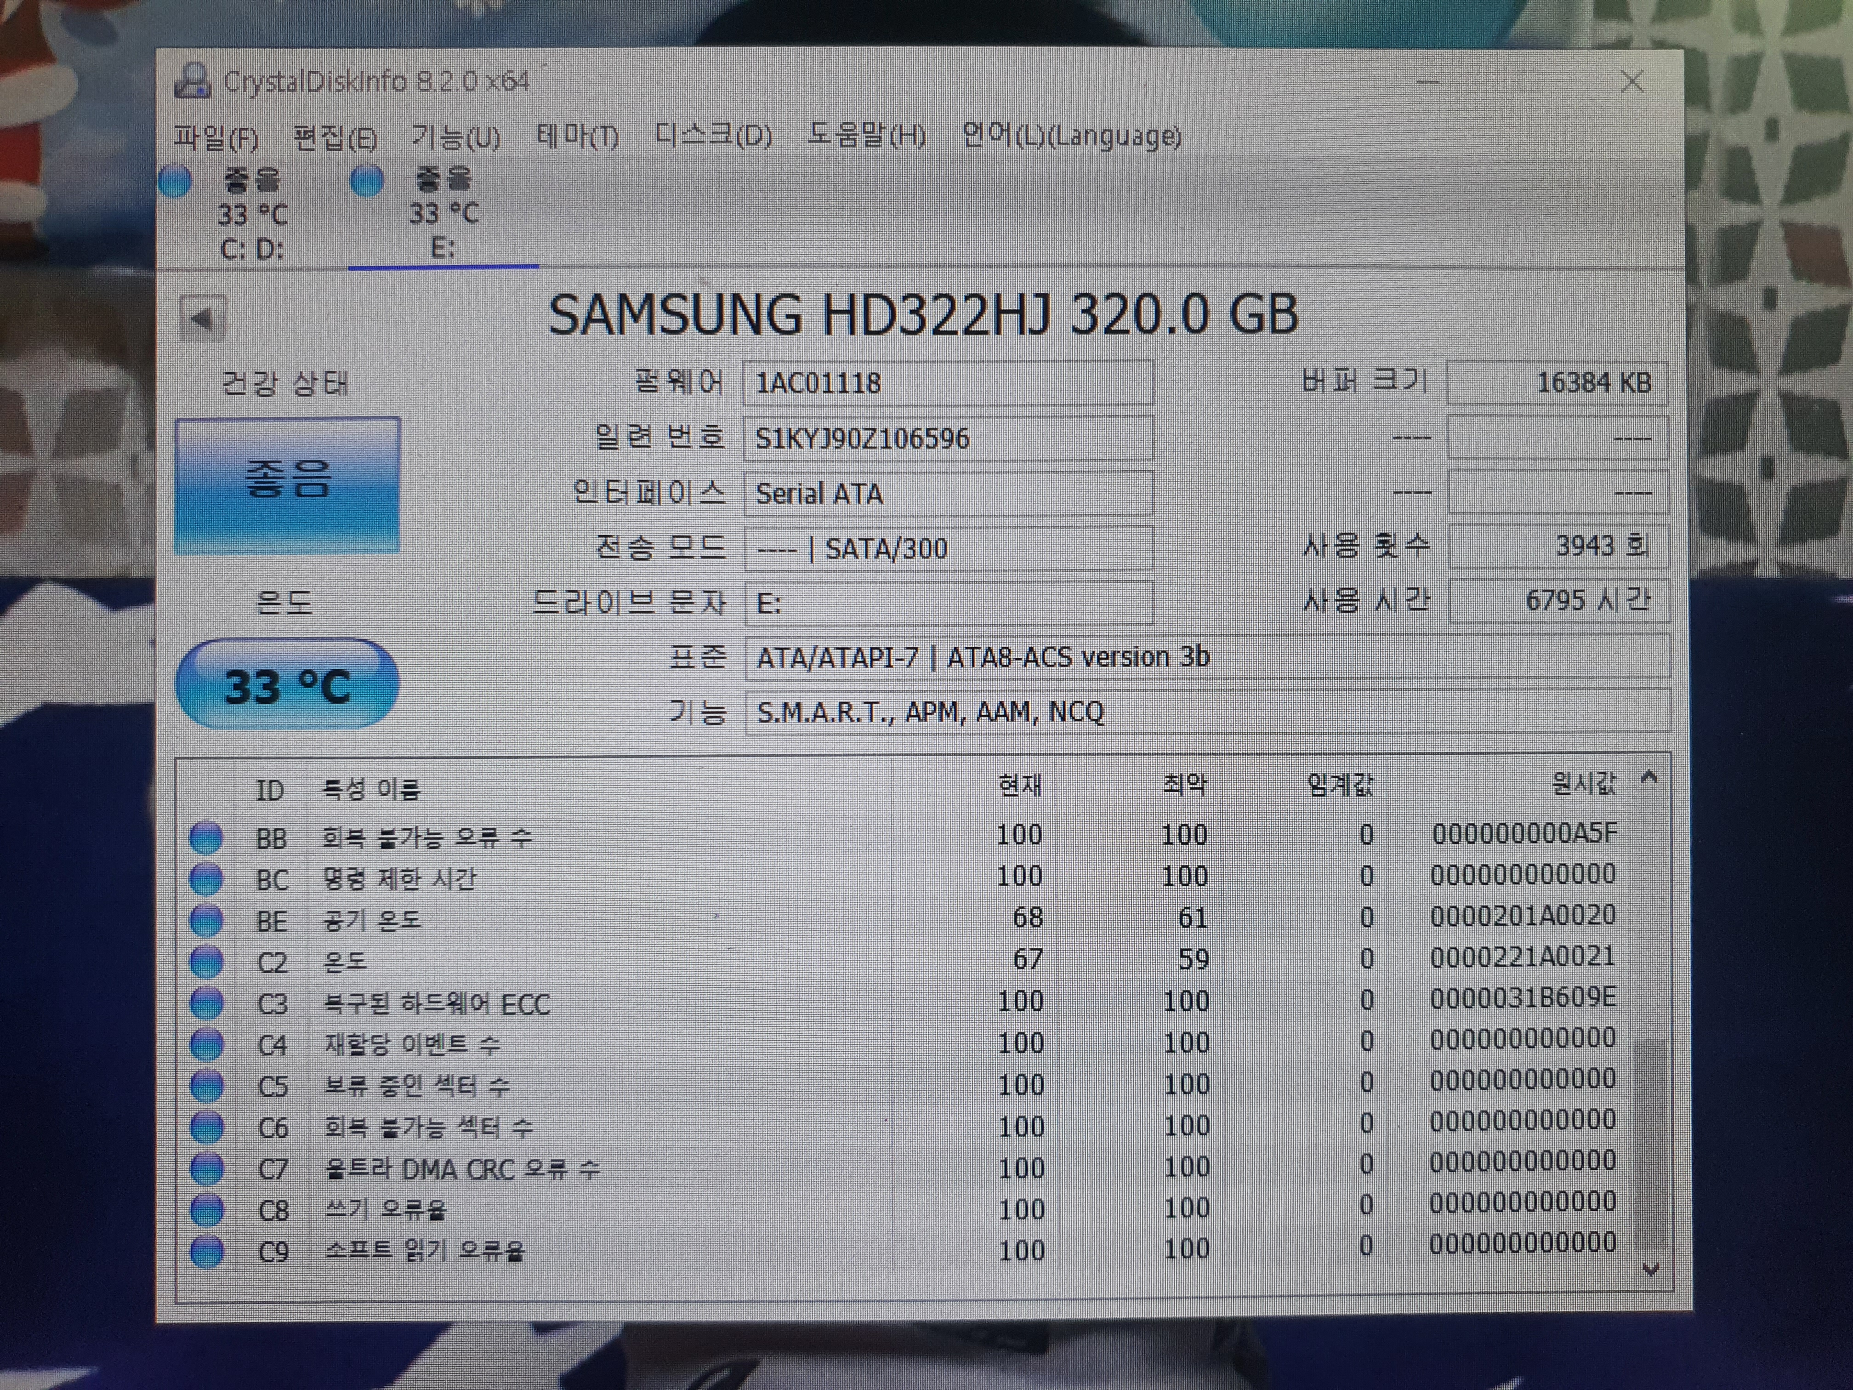Click the power on hours field 6795 시간
Viewport: 1853px width, 1390px height.
[x=1559, y=601]
